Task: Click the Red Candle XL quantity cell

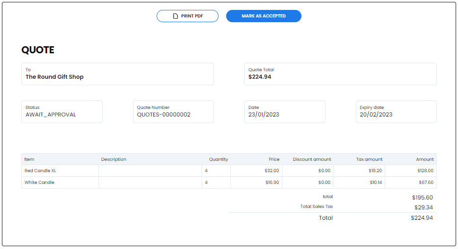Action: pos(216,171)
